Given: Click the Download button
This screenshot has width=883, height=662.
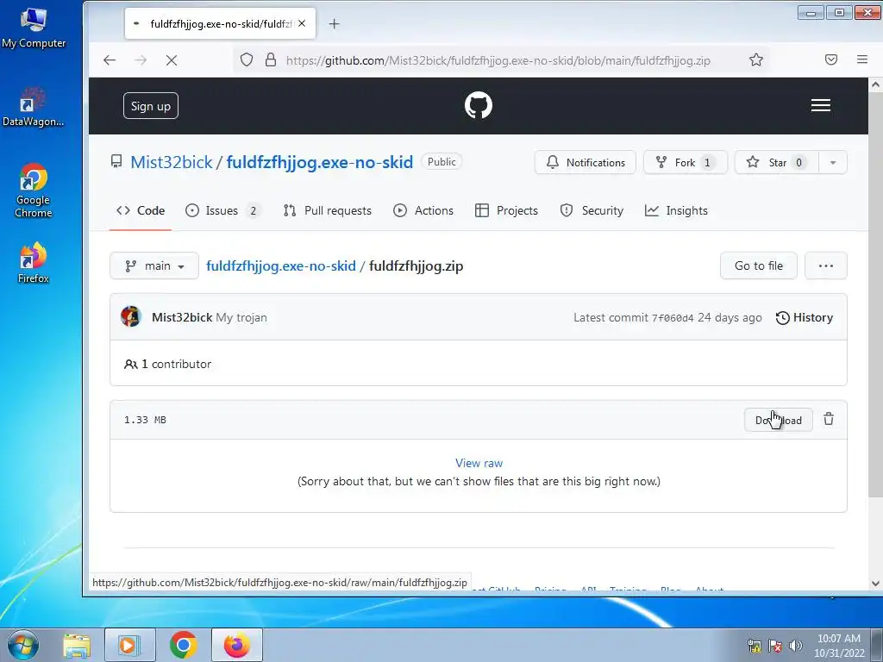Looking at the screenshot, I should click(779, 420).
